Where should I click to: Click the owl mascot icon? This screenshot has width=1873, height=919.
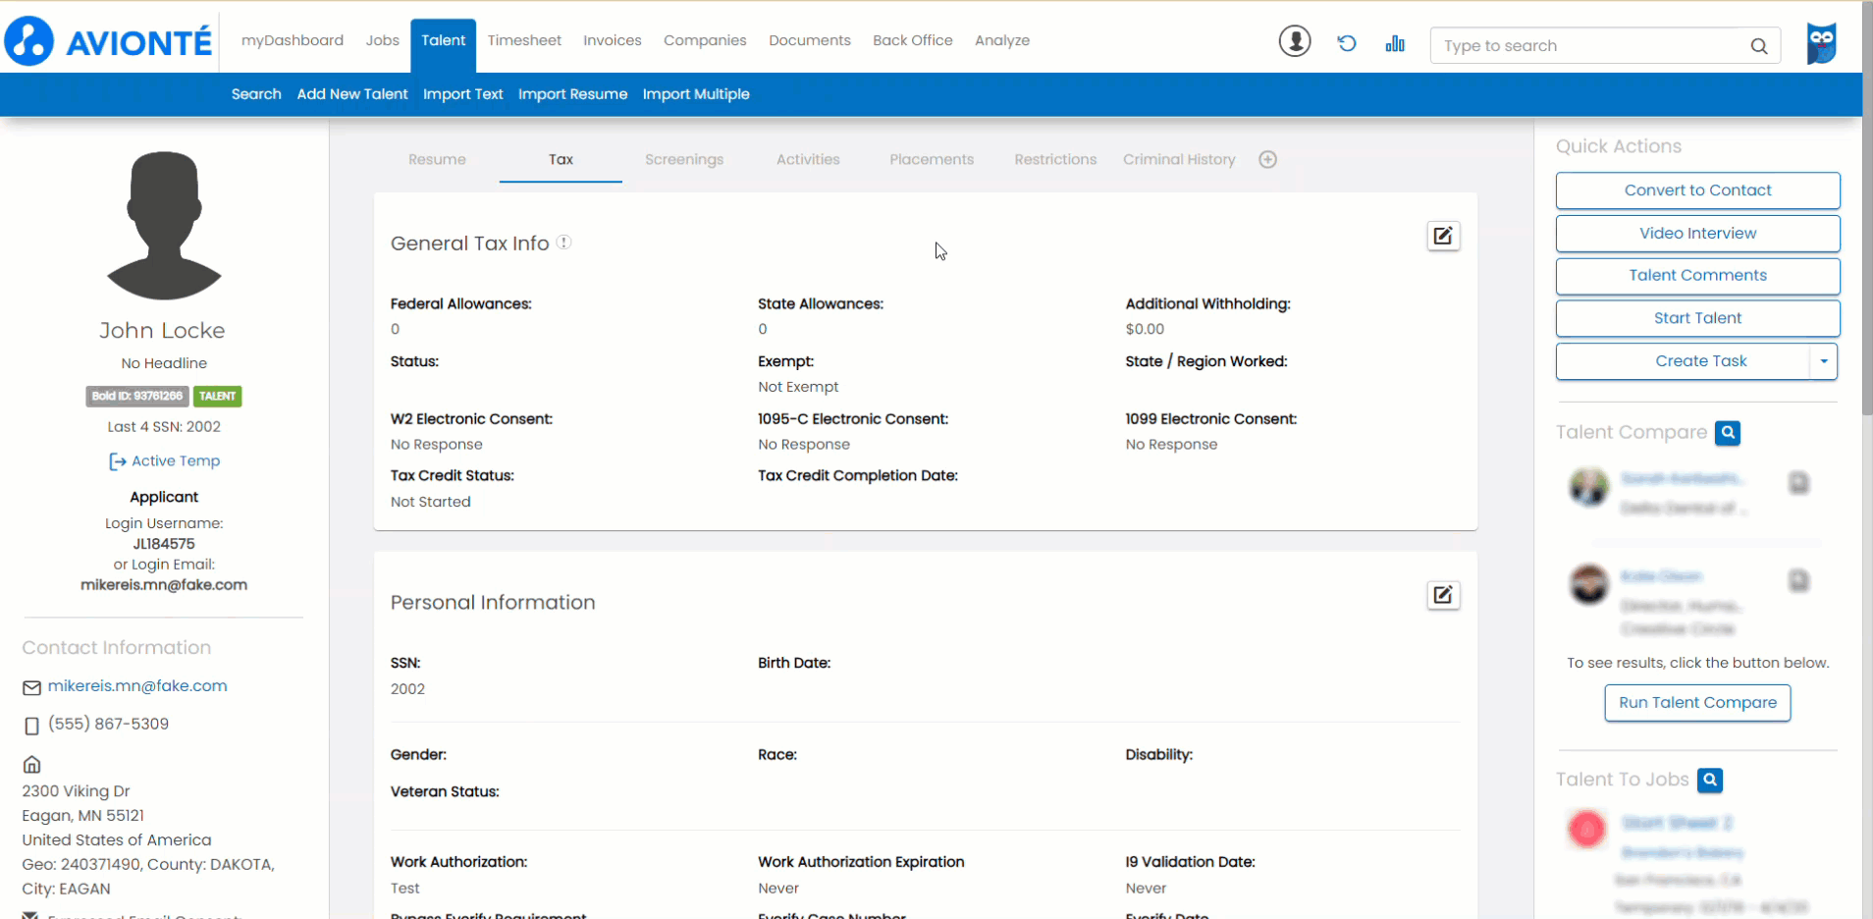click(x=1821, y=43)
